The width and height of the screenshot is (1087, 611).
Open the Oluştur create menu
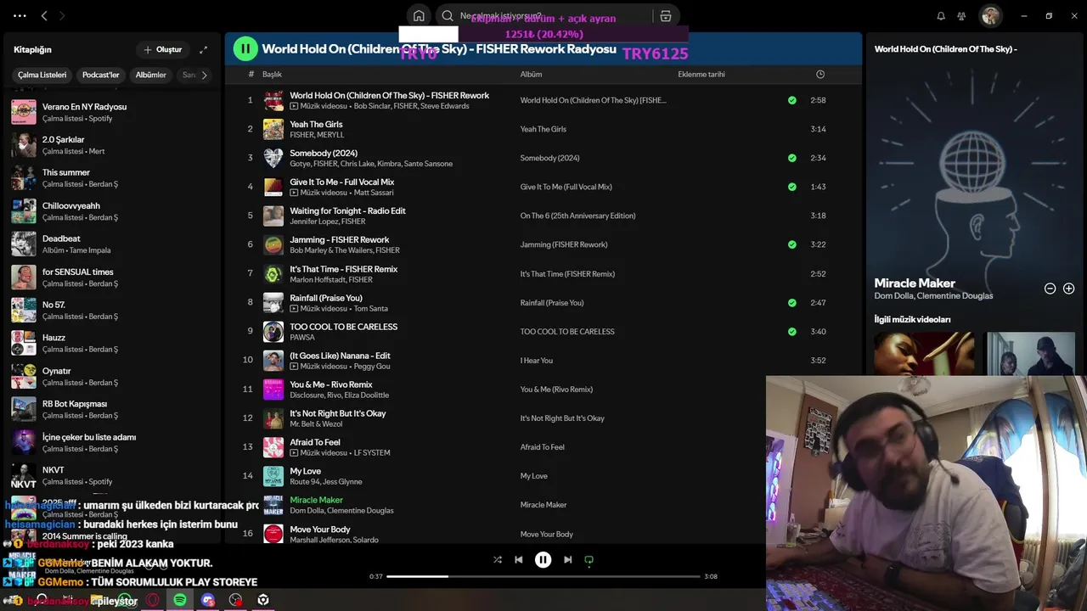click(x=162, y=49)
